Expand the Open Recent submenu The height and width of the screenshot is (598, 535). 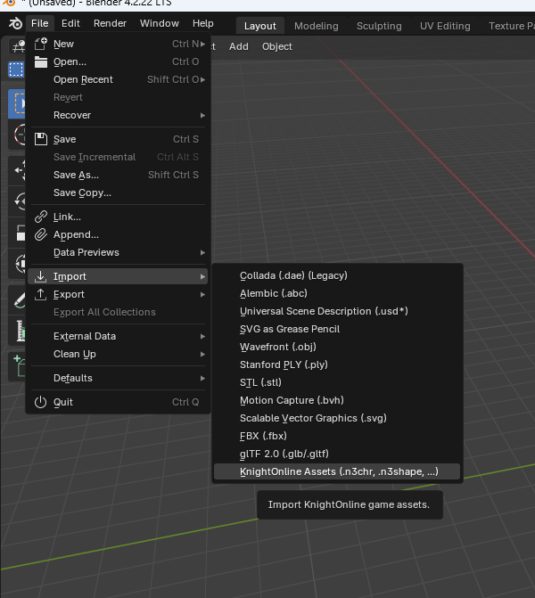tap(202, 79)
